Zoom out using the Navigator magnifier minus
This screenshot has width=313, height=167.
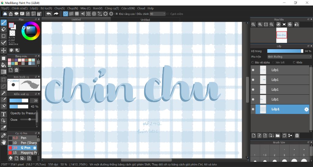pyautogui.click(x=271, y=25)
